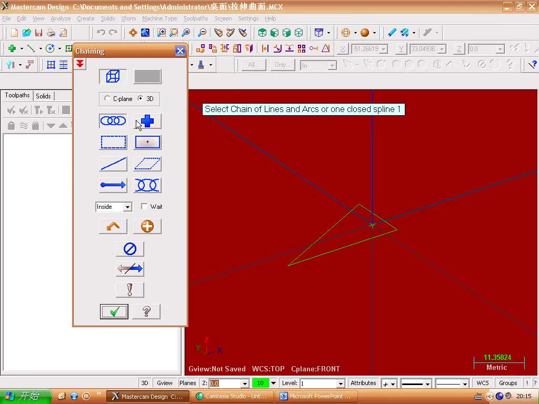Viewport: 539px width, 404px height.
Task: Switch to Camtasia Studio taskbar item
Action: click(x=232, y=397)
